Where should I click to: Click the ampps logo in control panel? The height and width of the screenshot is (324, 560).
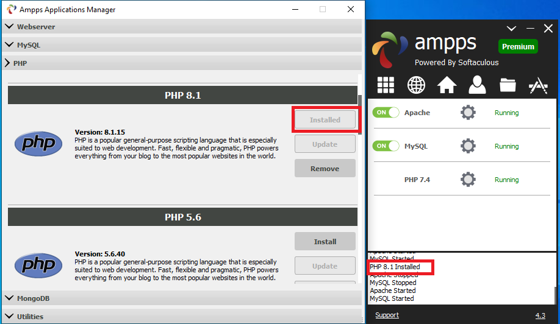pyautogui.click(x=389, y=50)
